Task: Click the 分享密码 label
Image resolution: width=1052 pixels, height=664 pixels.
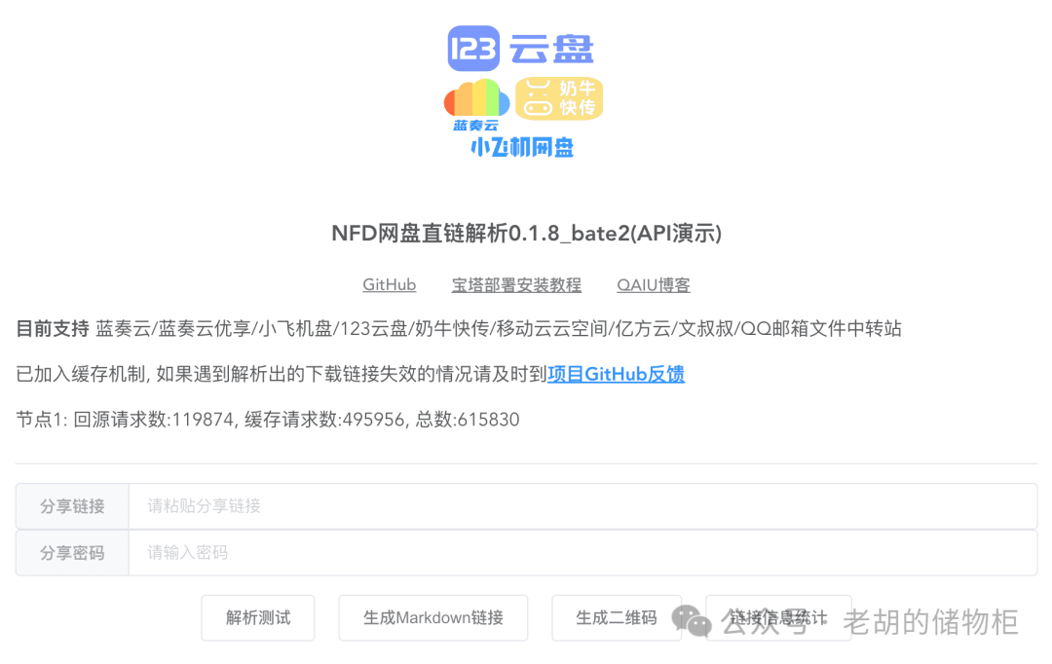Action: click(72, 553)
